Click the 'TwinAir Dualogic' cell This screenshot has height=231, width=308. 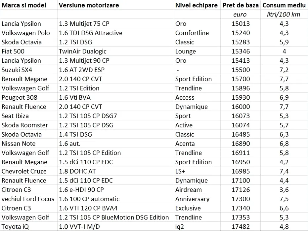(x=115, y=51)
